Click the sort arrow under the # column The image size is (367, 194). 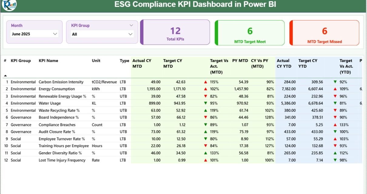(5, 76)
